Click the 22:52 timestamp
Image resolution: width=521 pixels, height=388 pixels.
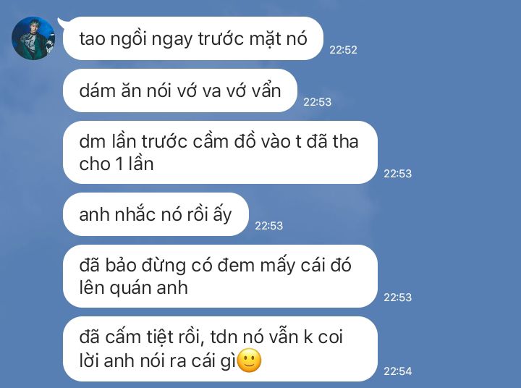(x=343, y=50)
